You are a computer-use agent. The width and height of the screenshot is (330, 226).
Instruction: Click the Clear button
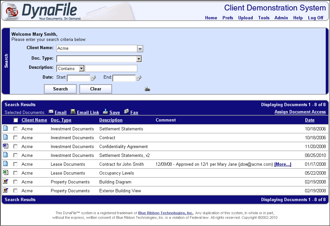point(96,89)
